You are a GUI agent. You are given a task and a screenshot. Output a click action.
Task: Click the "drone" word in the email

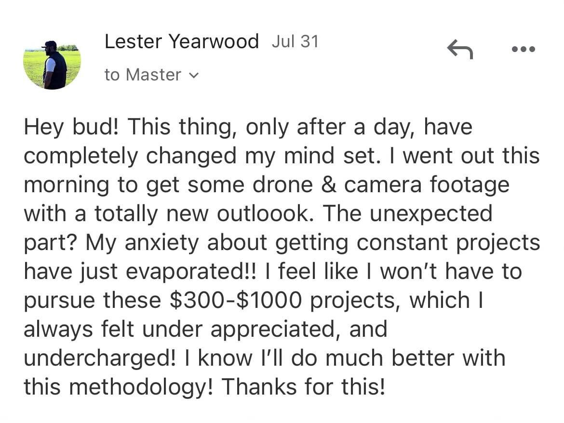coord(283,185)
